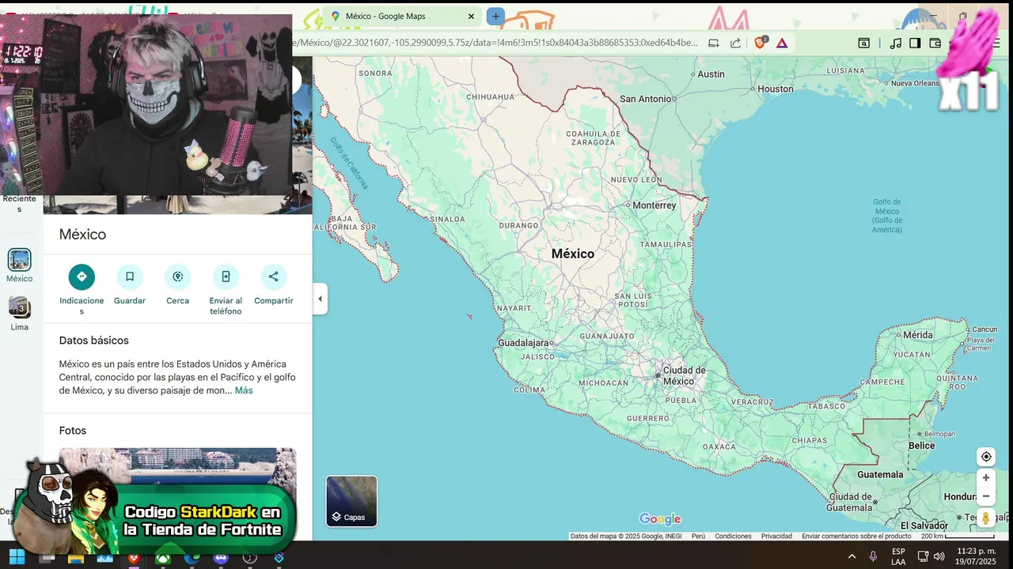
Task: Click the browser address bar URL
Action: coord(495,43)
